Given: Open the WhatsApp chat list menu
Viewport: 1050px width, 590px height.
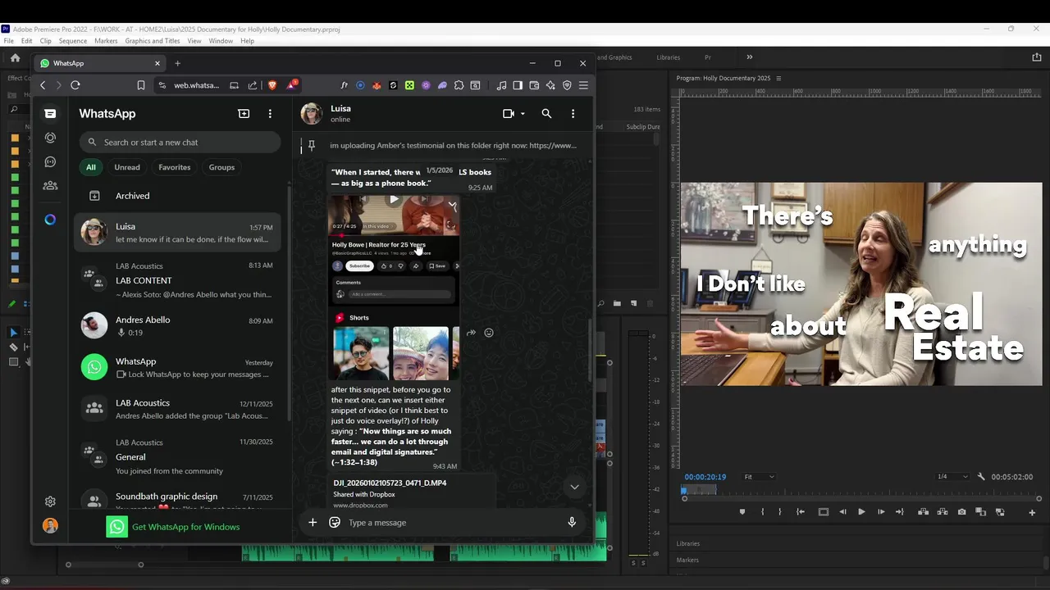Looking at the screenshot, I should click(x=270, y=114).
